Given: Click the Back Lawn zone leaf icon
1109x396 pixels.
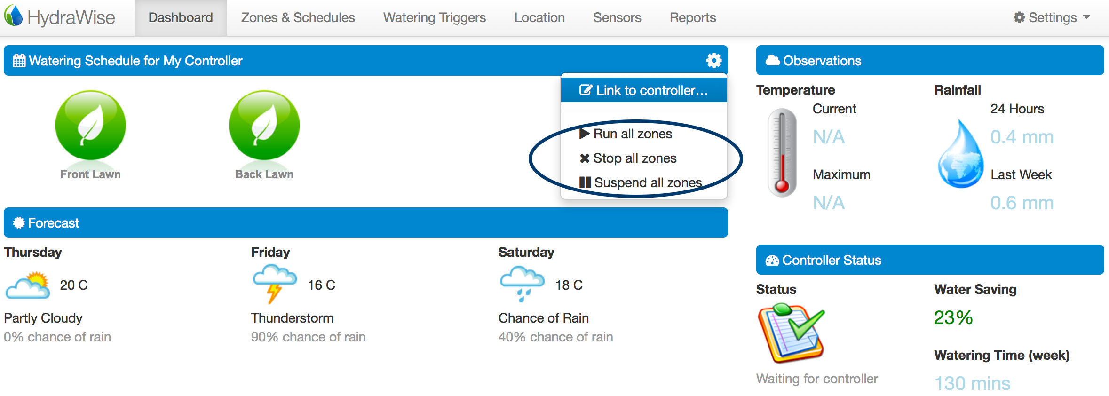Looking at the screenshot, I should pyautogui.click(x=264, y=125).
